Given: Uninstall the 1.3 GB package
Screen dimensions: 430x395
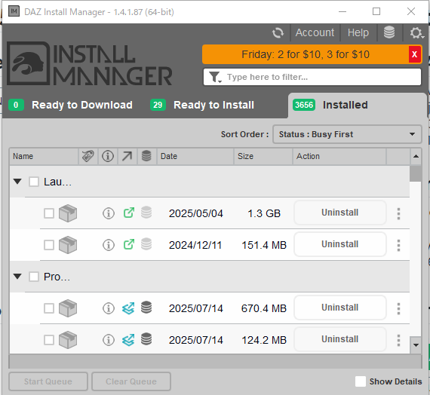Looking at the screenshot, I should click(x=340, y=213).
